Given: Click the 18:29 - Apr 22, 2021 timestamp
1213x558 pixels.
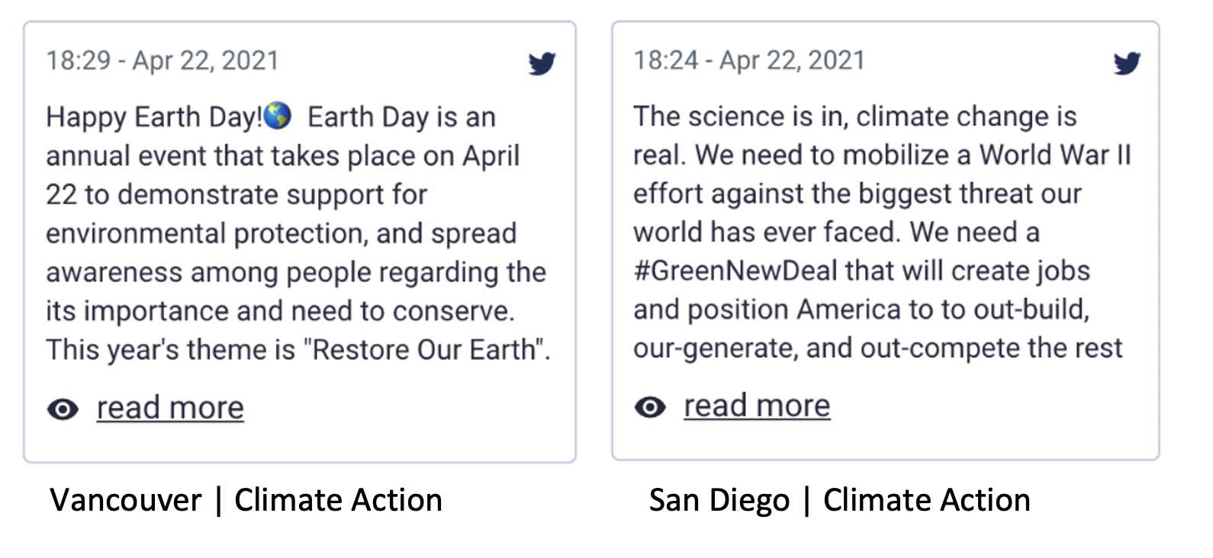Looking at the screenshot, I should tap(162, 60).
